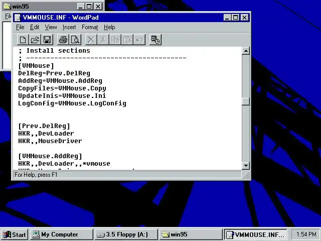
Task: Click the Start button
Action: pos(15,234)
